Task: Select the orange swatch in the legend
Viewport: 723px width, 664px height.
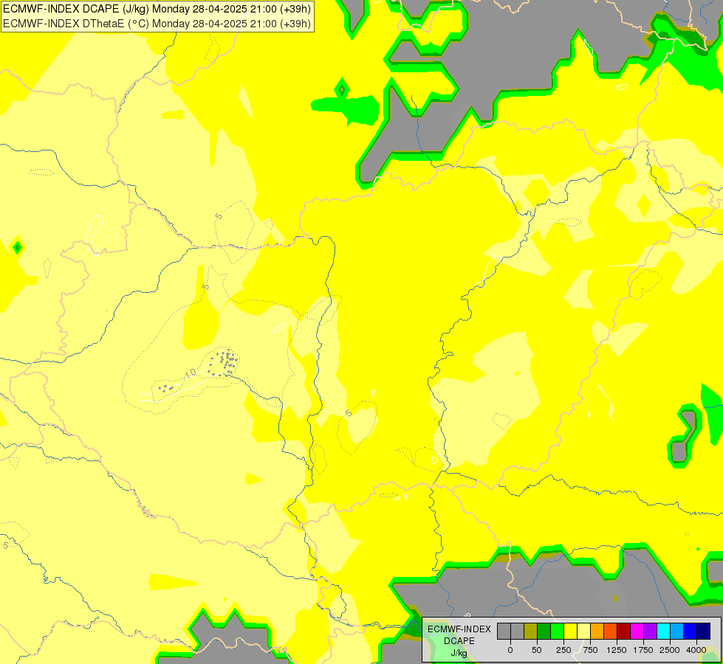Action: pyautogui.click(x=597, y=631)
